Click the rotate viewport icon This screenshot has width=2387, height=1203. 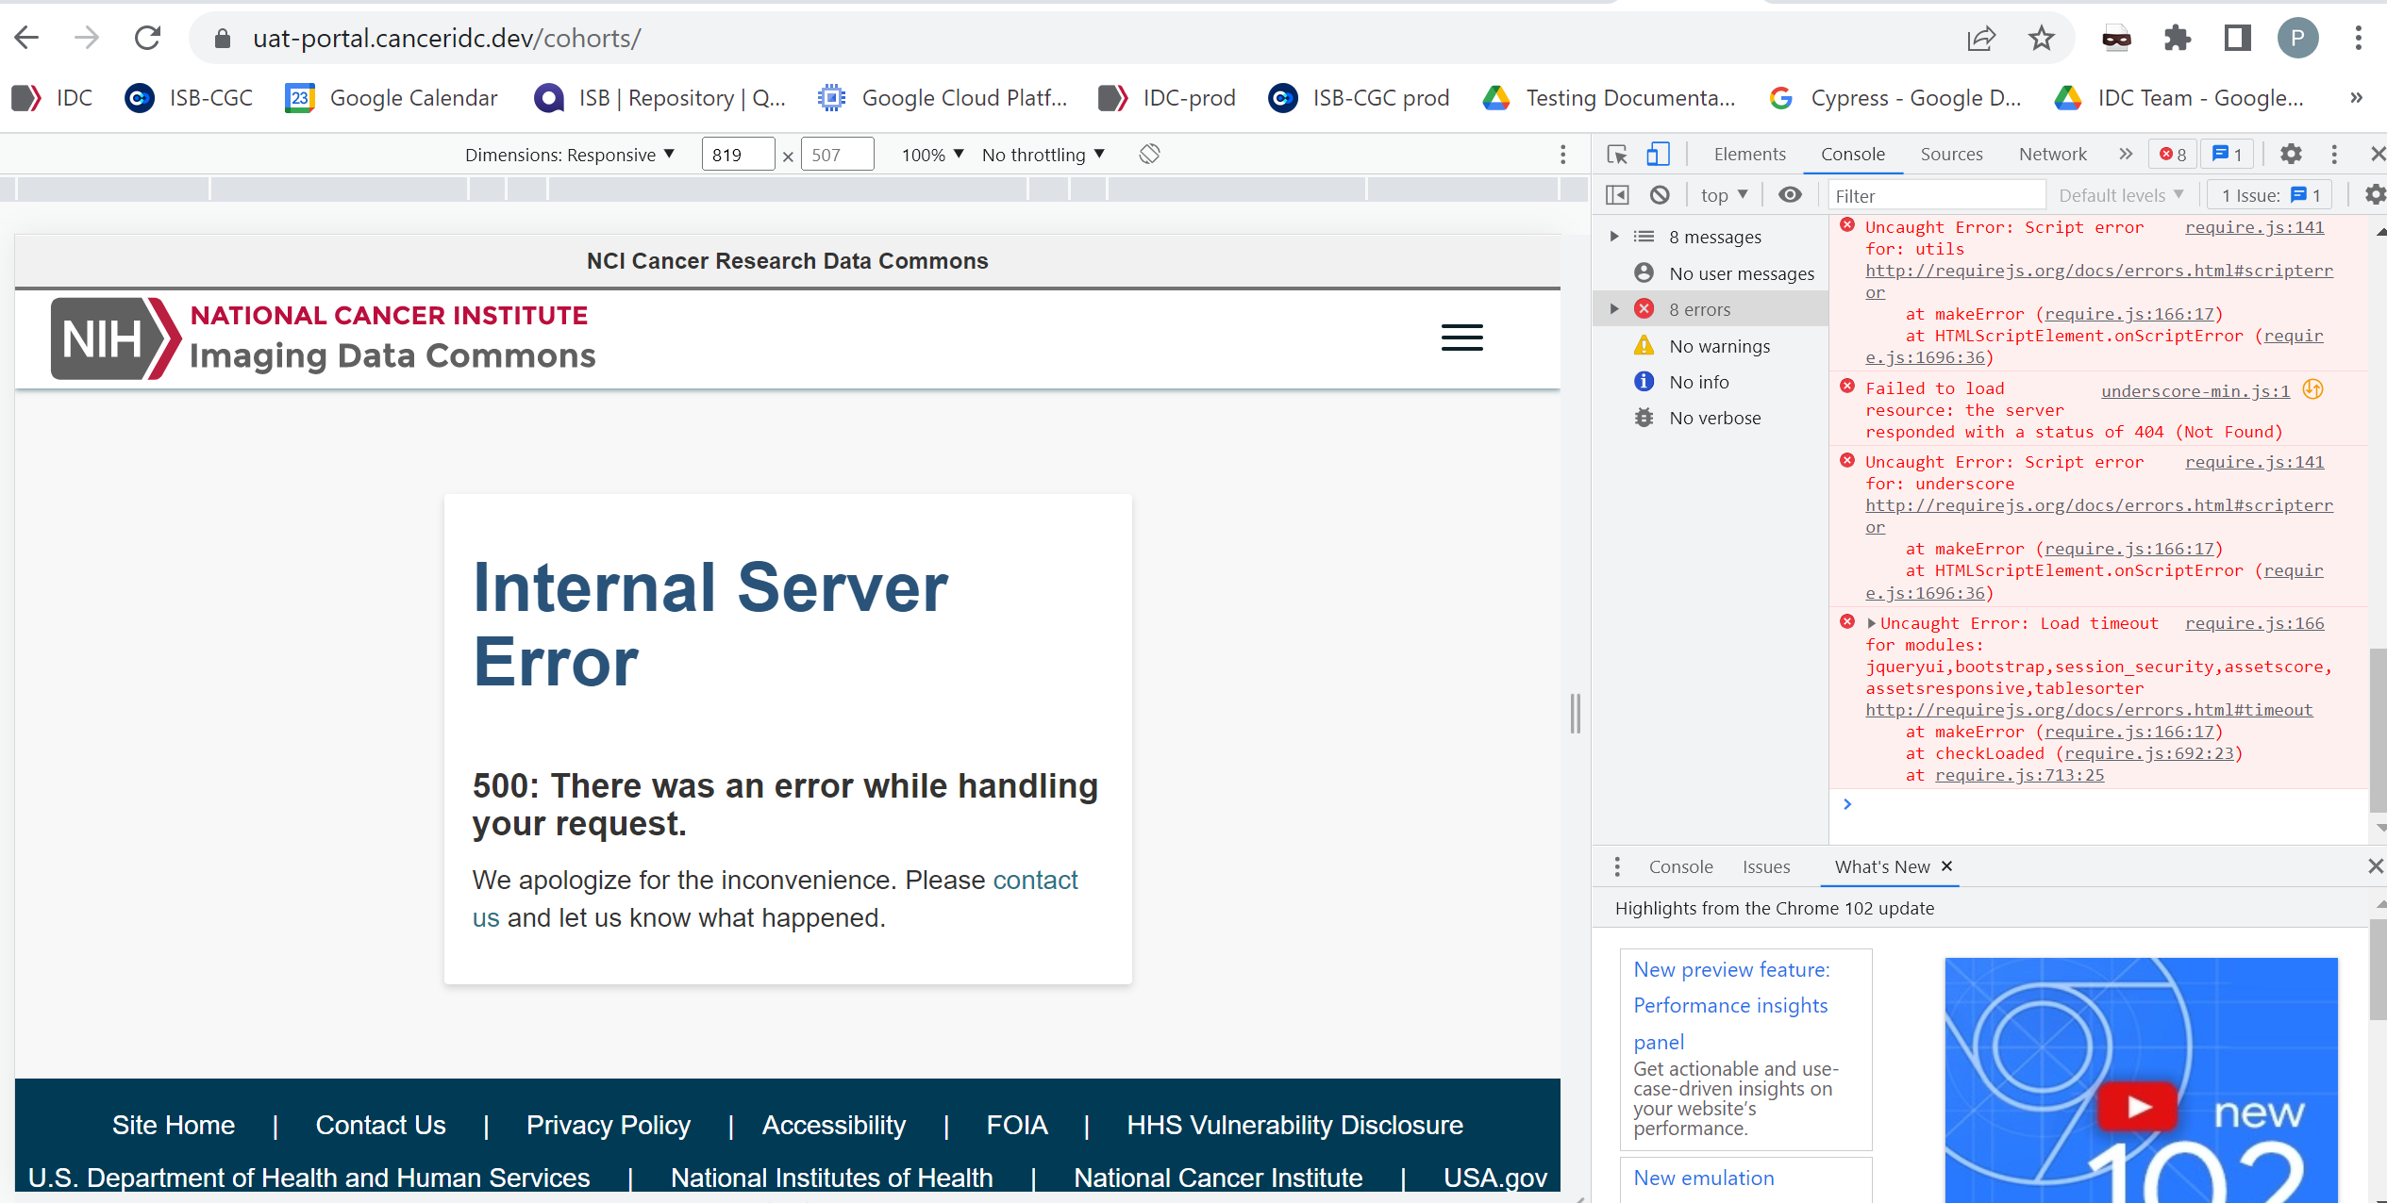1149,154
